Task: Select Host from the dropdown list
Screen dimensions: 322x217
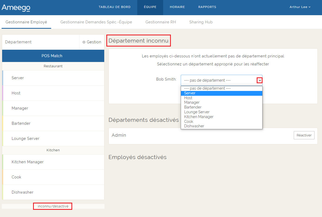Action: [x=188, y=98]
